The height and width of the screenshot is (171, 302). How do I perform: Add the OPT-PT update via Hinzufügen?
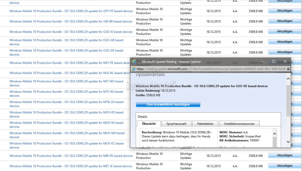(x=285, y=11)
